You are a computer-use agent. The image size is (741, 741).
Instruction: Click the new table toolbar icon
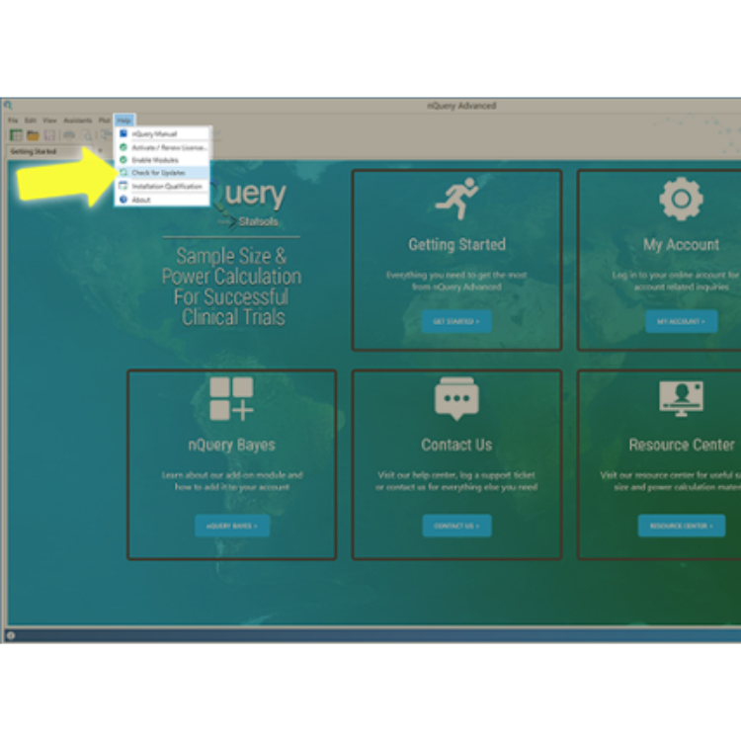16,135
